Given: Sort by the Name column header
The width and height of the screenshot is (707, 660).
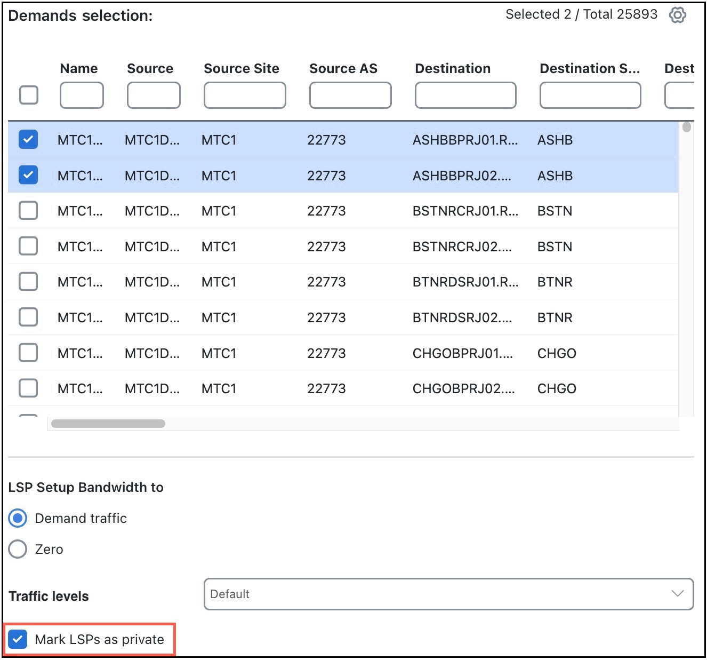Looking at the screenshot, I should click(79, 68).
